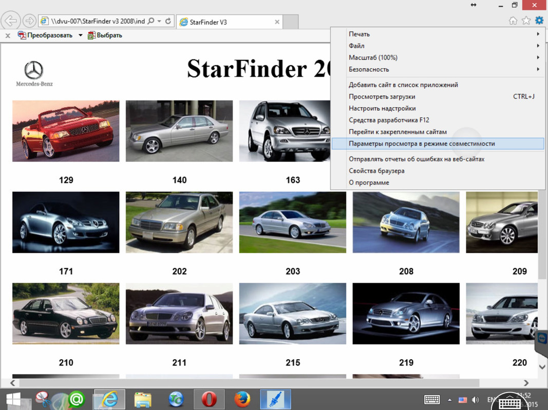Click the search magnifier in address bar
This screenshot has height=410, width=548.
pyautogui.click(x=150, y=22)
